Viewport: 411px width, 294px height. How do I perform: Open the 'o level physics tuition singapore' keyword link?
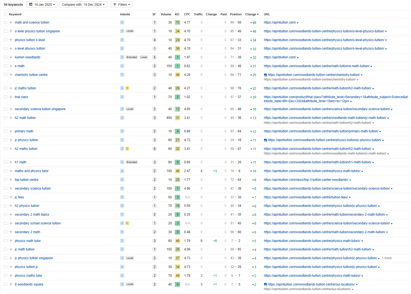click(37, 31)
